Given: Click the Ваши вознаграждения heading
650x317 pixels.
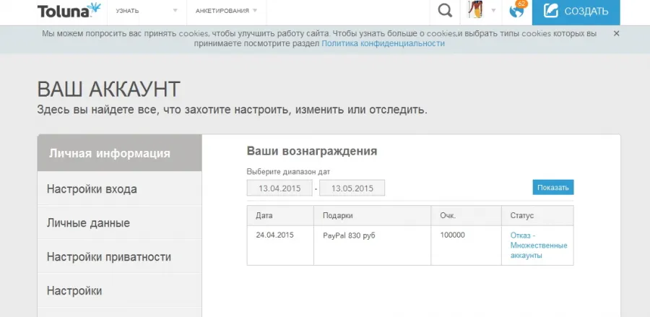Looking at the screenshot, I should [x=312, y=151].
